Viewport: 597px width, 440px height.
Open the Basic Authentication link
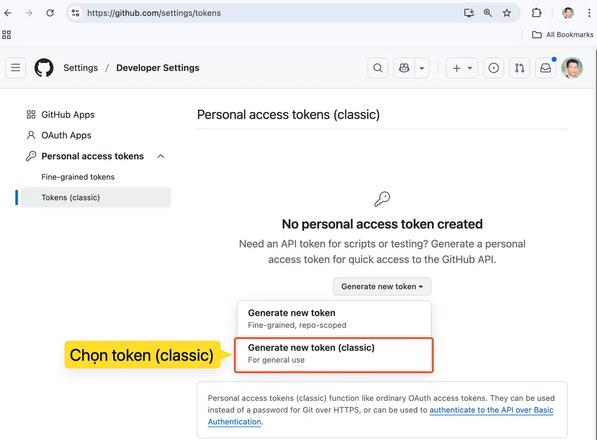(491, 410)
